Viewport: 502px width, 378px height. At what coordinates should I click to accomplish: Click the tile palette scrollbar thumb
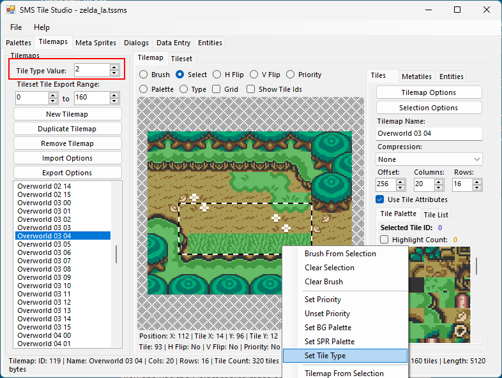476,266
